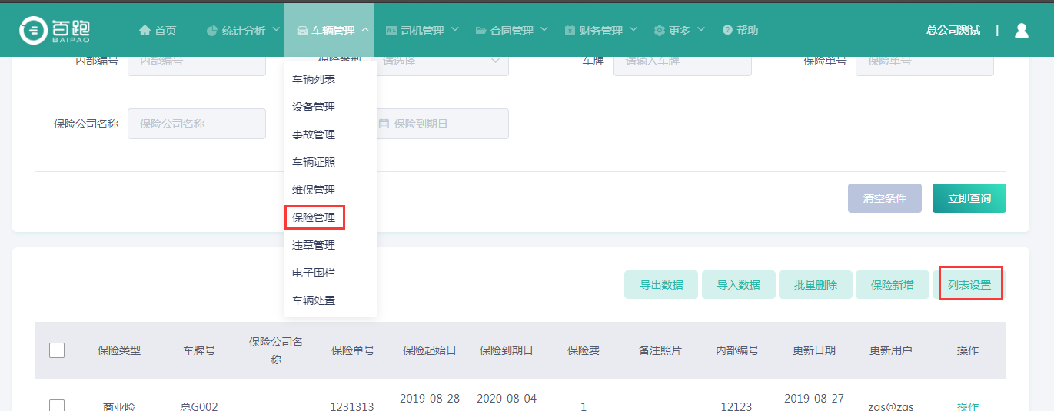Click the user profile avatar icon

click(1021, 30)
